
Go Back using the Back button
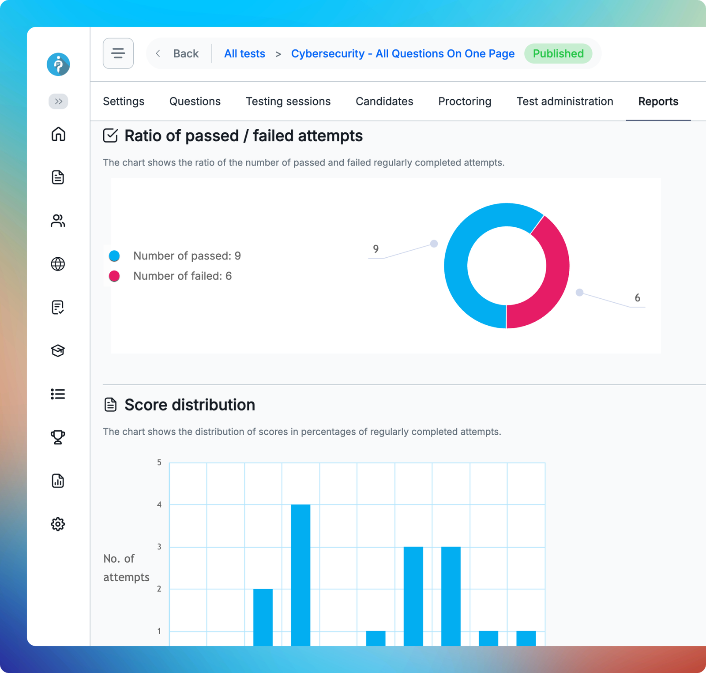click(x=179, y=53)
